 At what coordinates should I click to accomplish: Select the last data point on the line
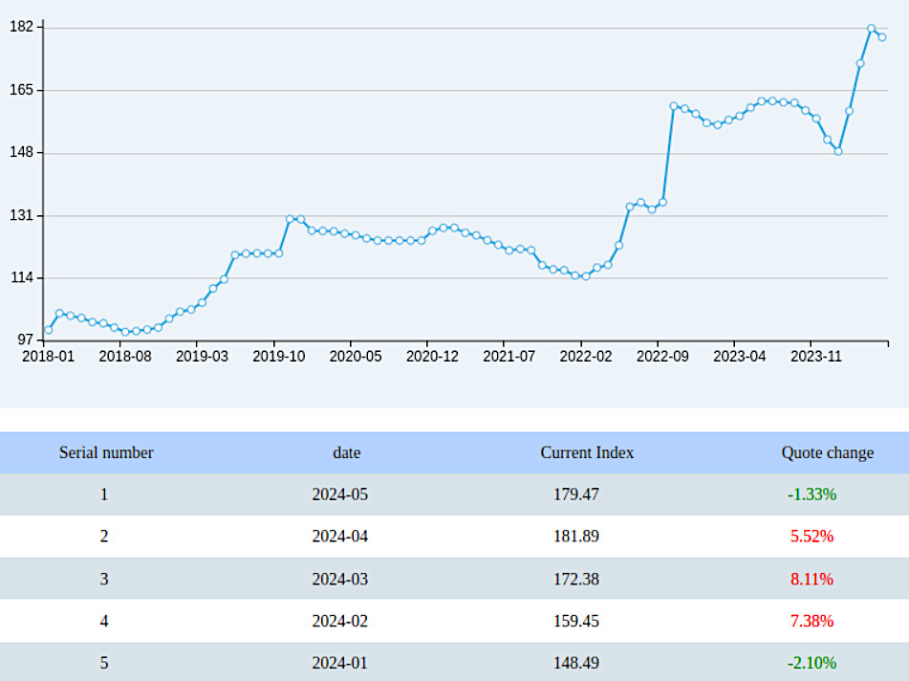[x=882, y=37]
